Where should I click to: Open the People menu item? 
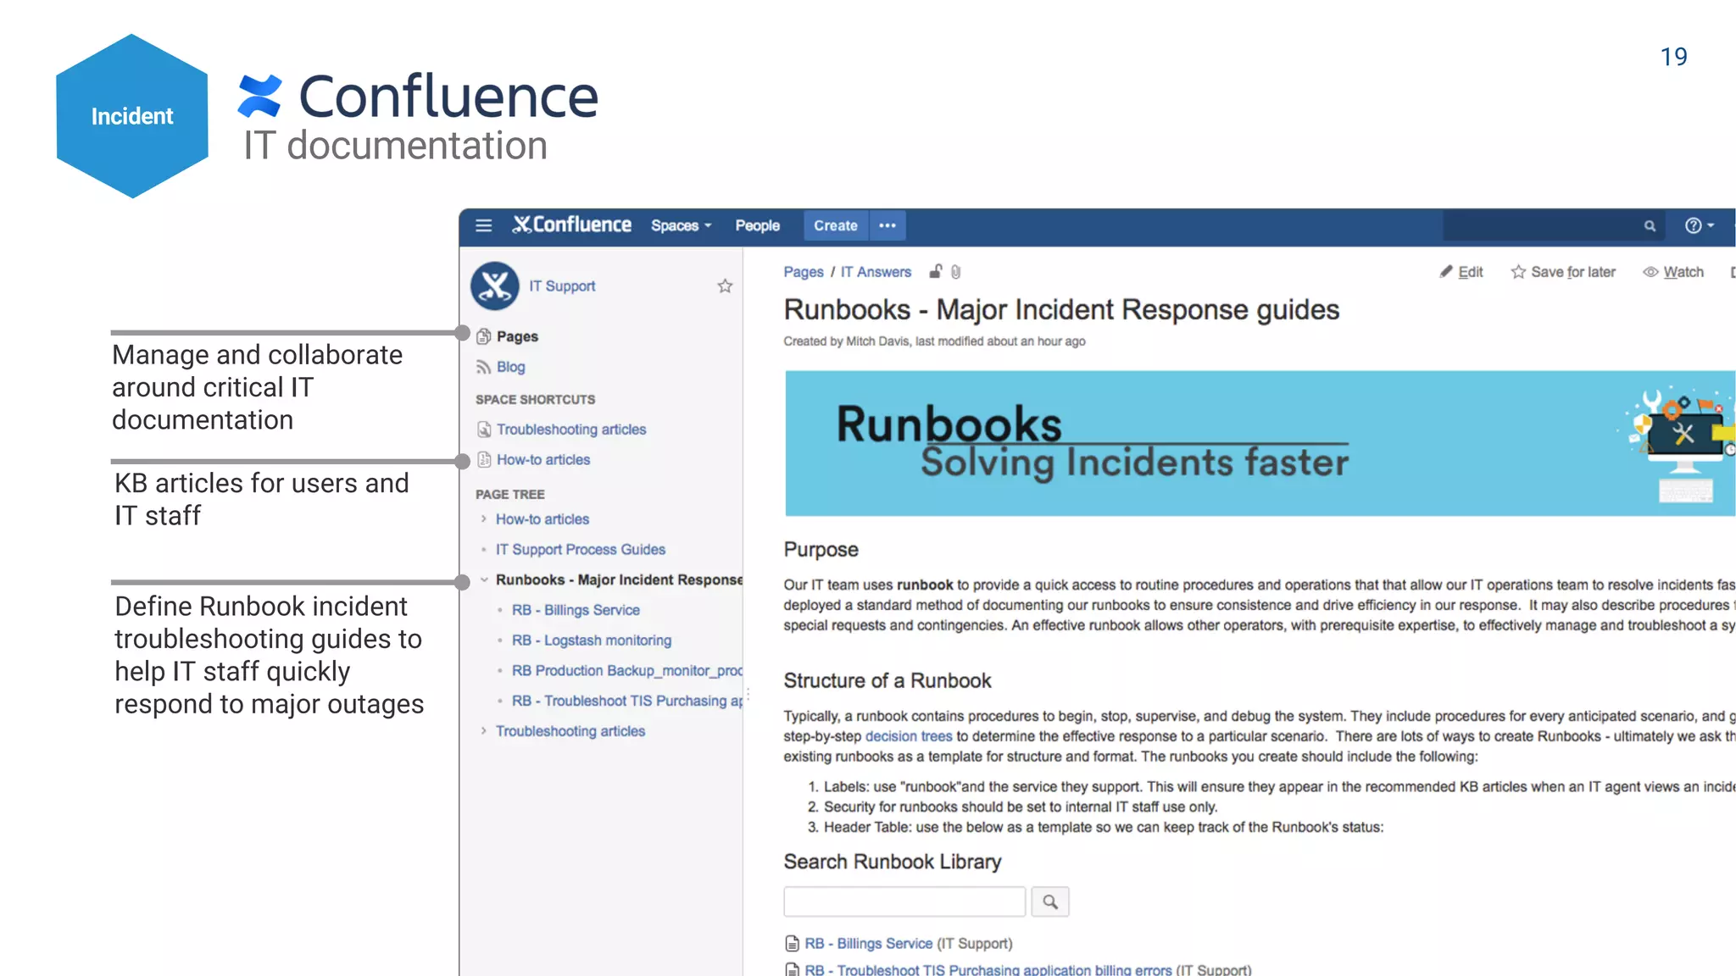[757, 225]
